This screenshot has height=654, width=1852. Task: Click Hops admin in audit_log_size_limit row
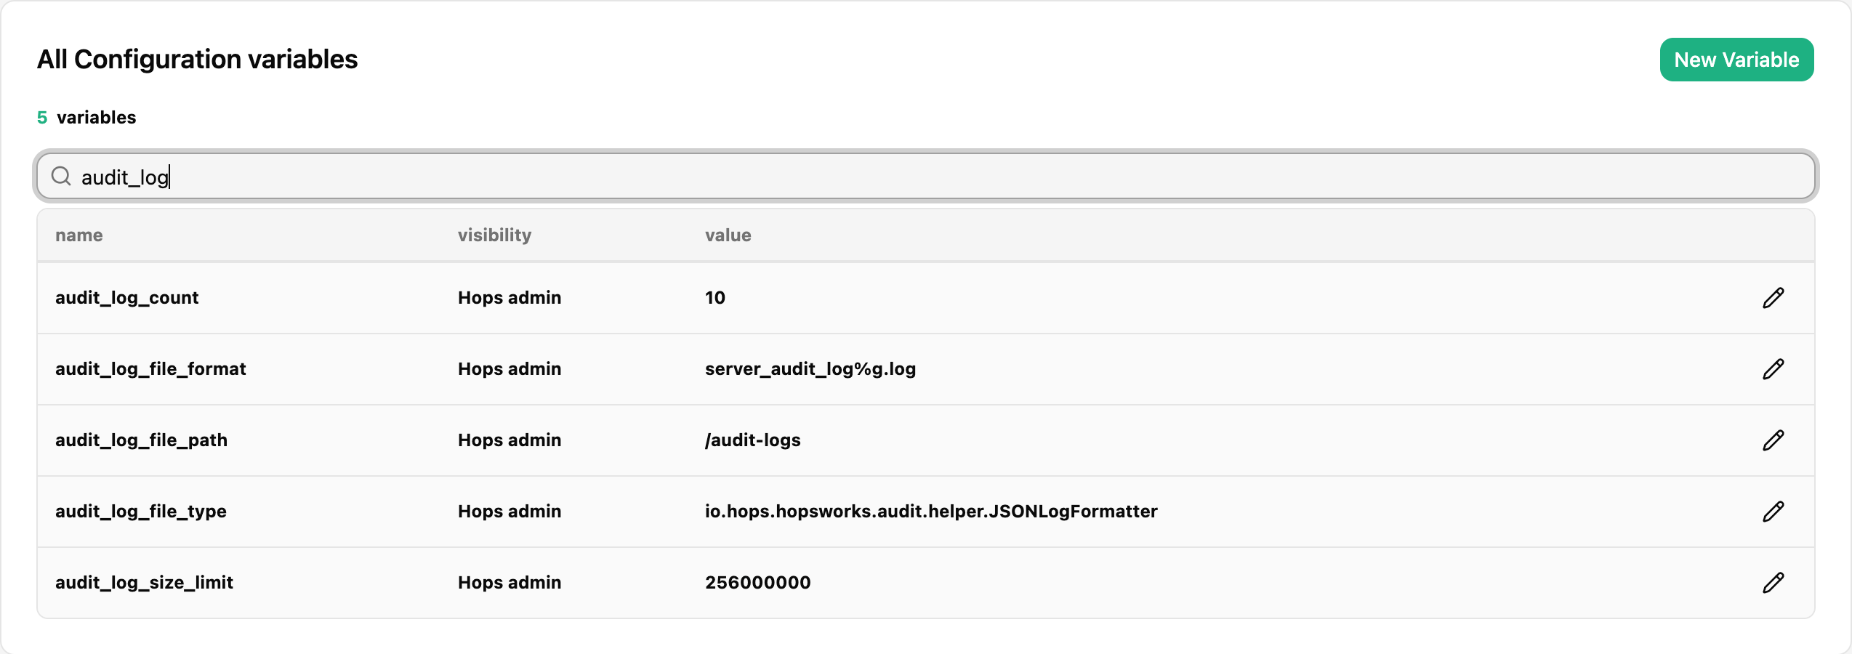click(510, 583)
